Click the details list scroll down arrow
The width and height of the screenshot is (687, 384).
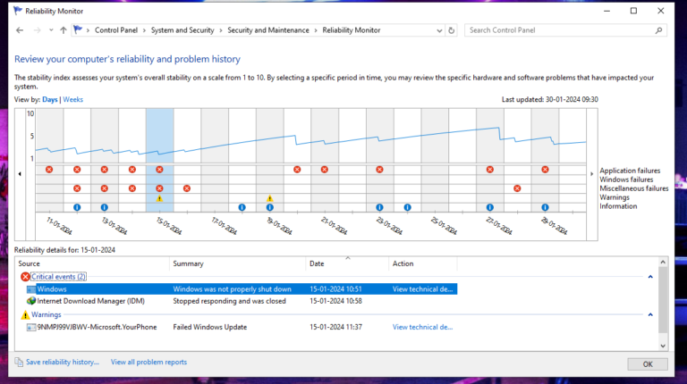tap(663, 346)
